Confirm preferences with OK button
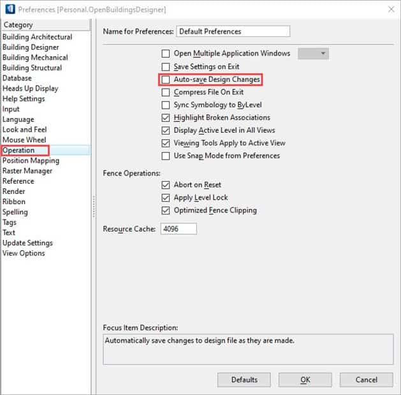Viewport: 401px width, 395px height. (x=305, y=380)
